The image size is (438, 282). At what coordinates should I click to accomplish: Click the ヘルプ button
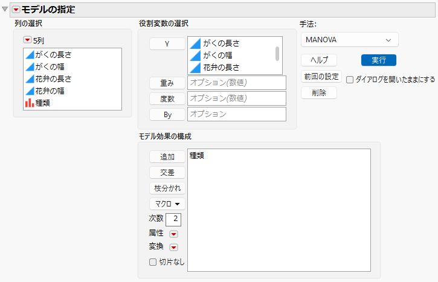[319, 60]
